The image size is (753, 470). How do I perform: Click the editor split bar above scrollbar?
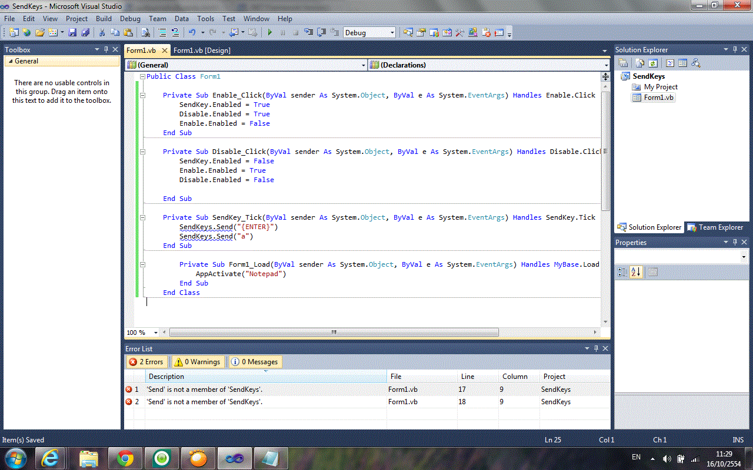[605, 76]
